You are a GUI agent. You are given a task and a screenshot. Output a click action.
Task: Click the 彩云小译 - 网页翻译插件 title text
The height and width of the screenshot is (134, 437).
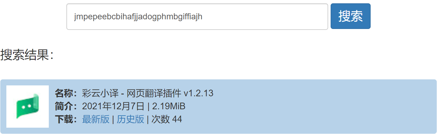pos(132,94)
